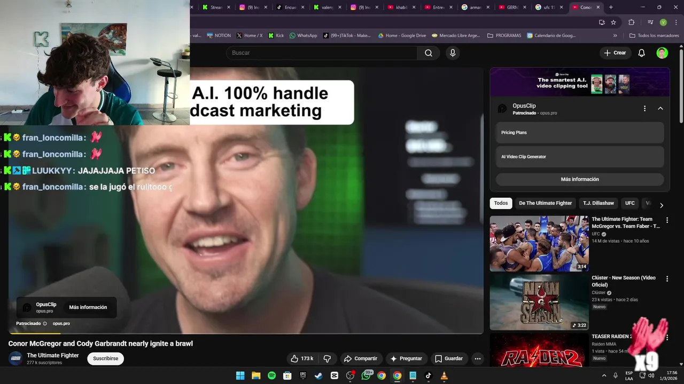Save video with Guardar button
684x384 pixels.
point(449,358)
